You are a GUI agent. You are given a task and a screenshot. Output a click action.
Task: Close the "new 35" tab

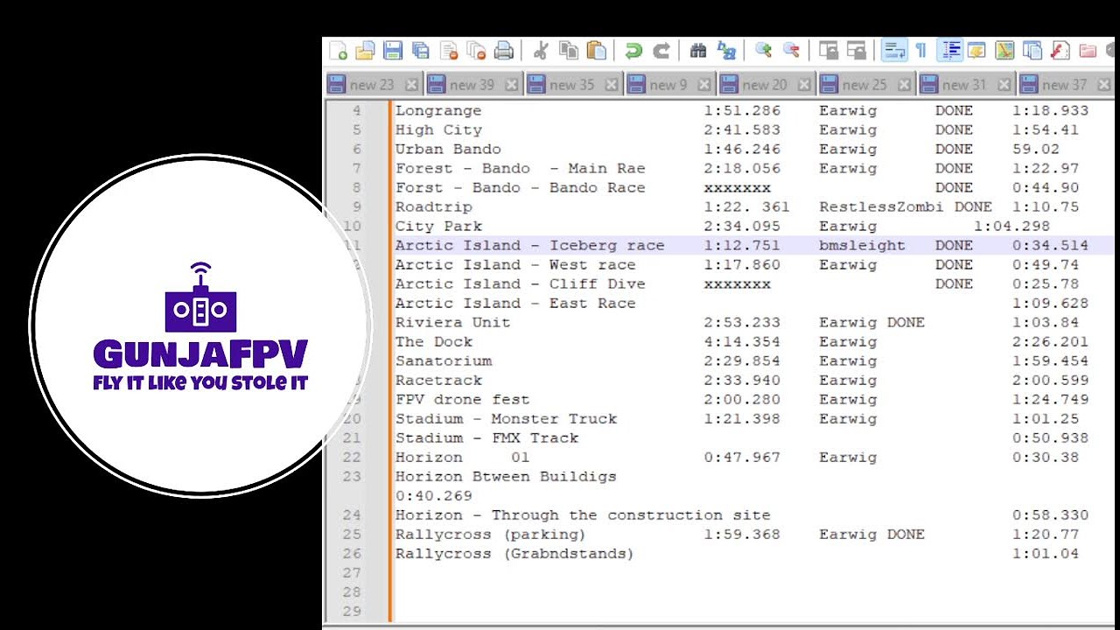pos(612,85)
